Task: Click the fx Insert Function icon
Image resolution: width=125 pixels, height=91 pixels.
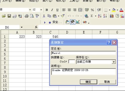Action: point(36,27)
